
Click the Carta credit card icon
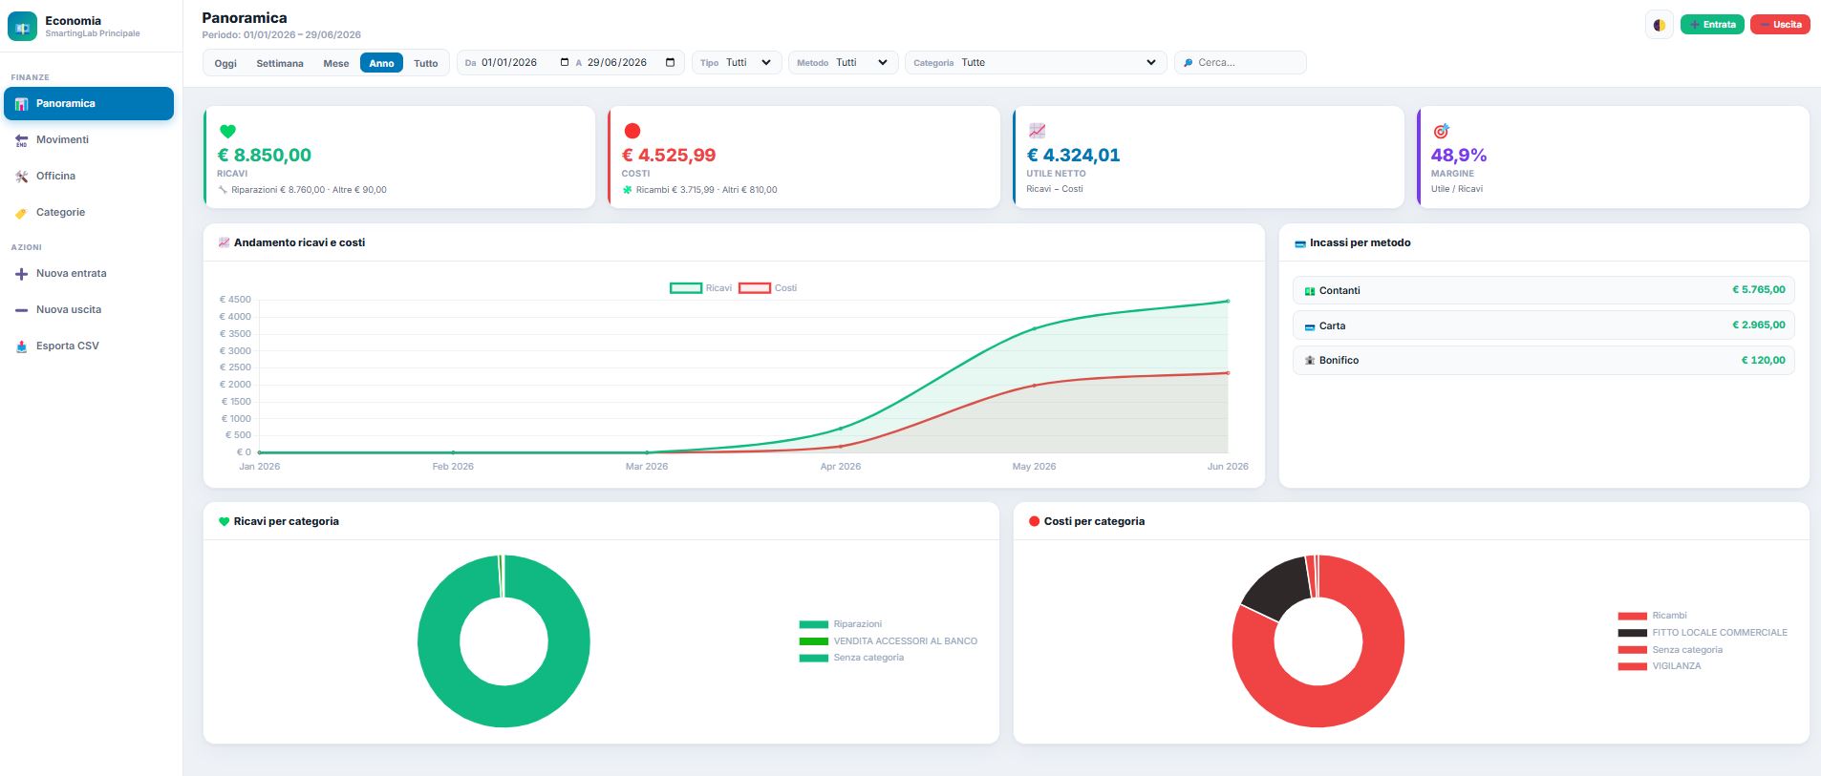(x=1310, y=326)
